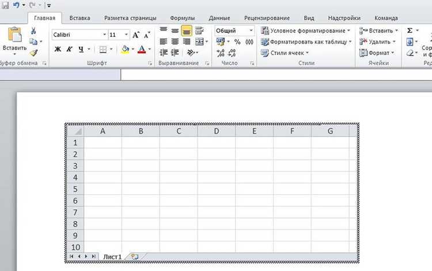Toggle the highlighted bottom align button
432x271 pixels.
(x=187, y=31)
